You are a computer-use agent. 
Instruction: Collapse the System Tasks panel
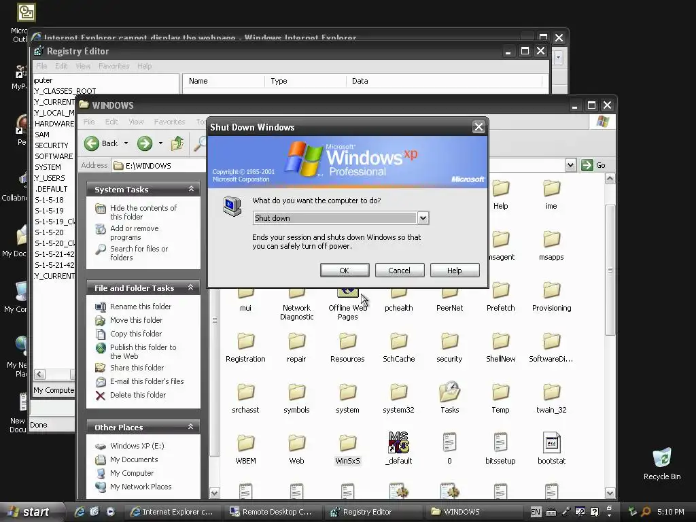(191, 189)
